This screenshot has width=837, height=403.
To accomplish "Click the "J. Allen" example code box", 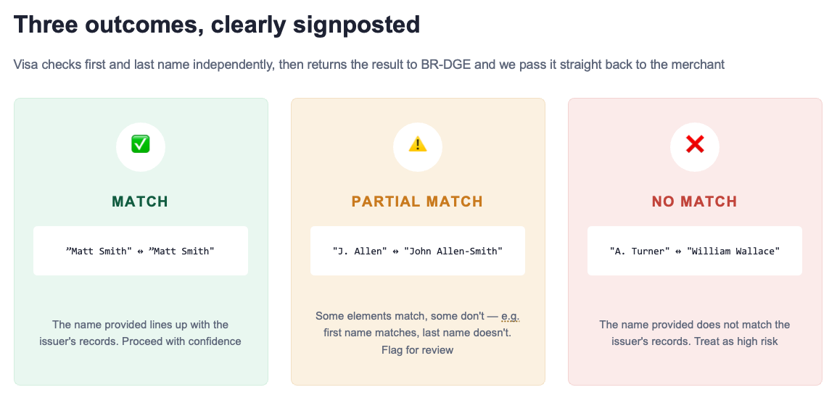I will point(418,251).
